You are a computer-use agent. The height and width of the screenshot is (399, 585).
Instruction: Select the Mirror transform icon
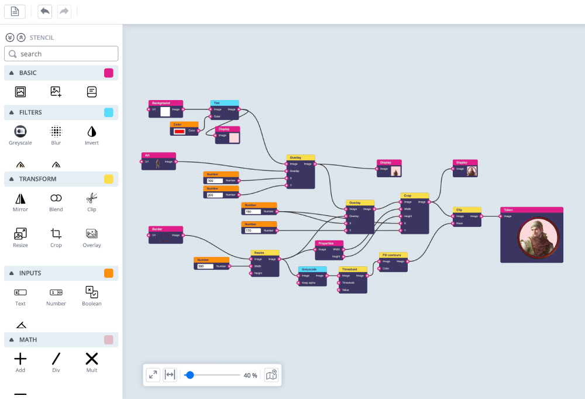coord(20,199)
